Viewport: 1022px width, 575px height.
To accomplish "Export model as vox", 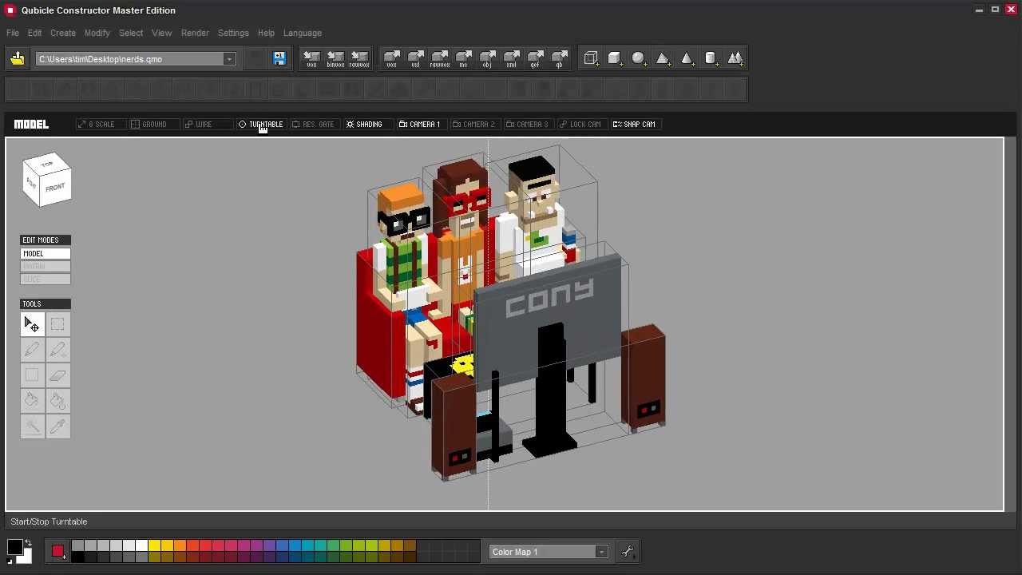I will tap(392, 59).
